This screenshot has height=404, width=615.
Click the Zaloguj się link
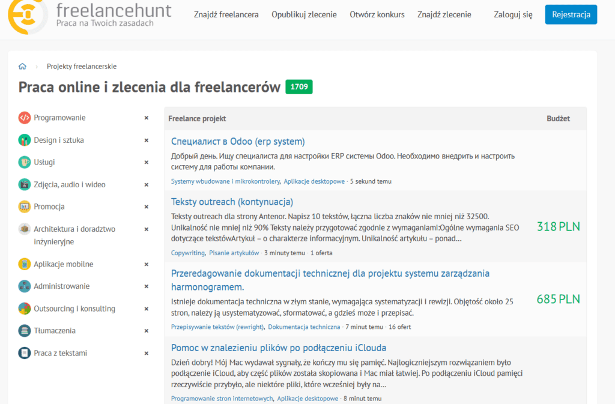(x=512, y=14)
